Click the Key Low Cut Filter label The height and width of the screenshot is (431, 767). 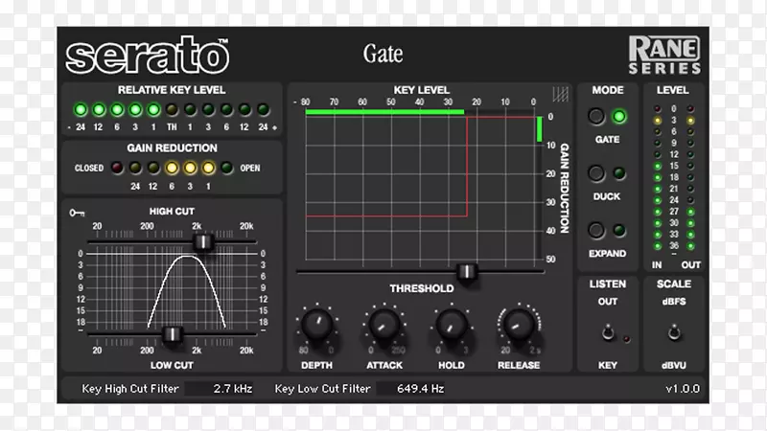click(x=322, y=389)
